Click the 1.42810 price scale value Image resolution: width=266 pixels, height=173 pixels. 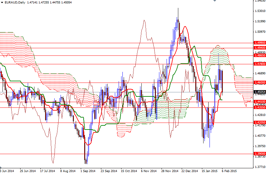point(260,115)
